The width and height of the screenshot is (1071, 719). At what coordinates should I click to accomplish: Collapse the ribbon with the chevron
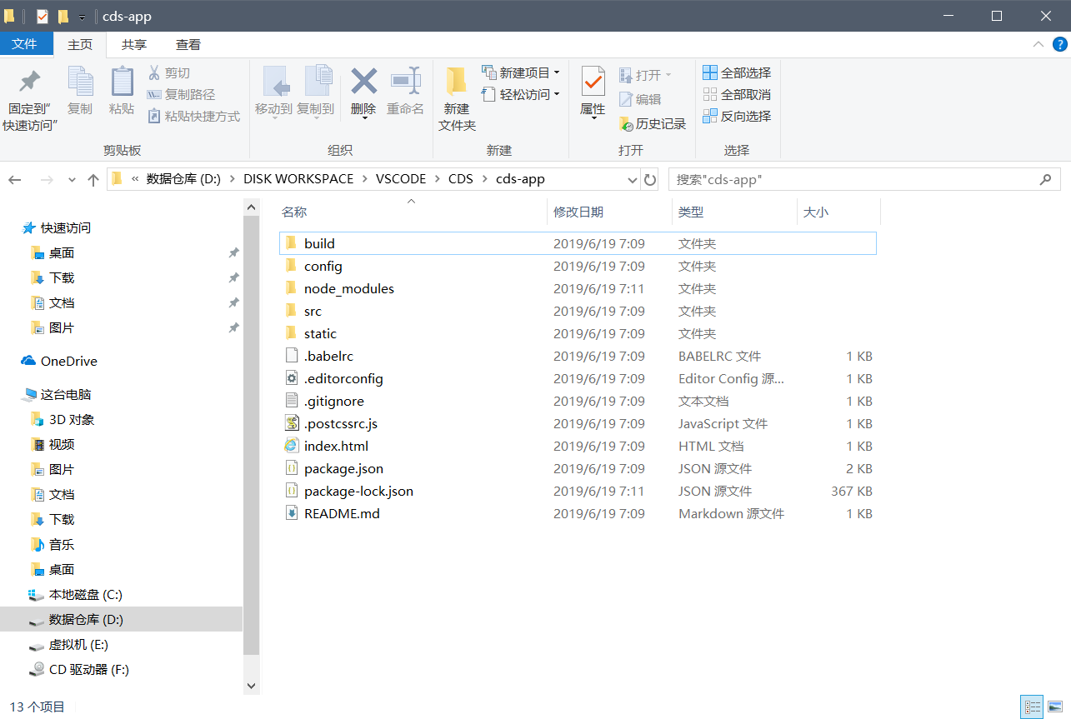[1038, 44]
